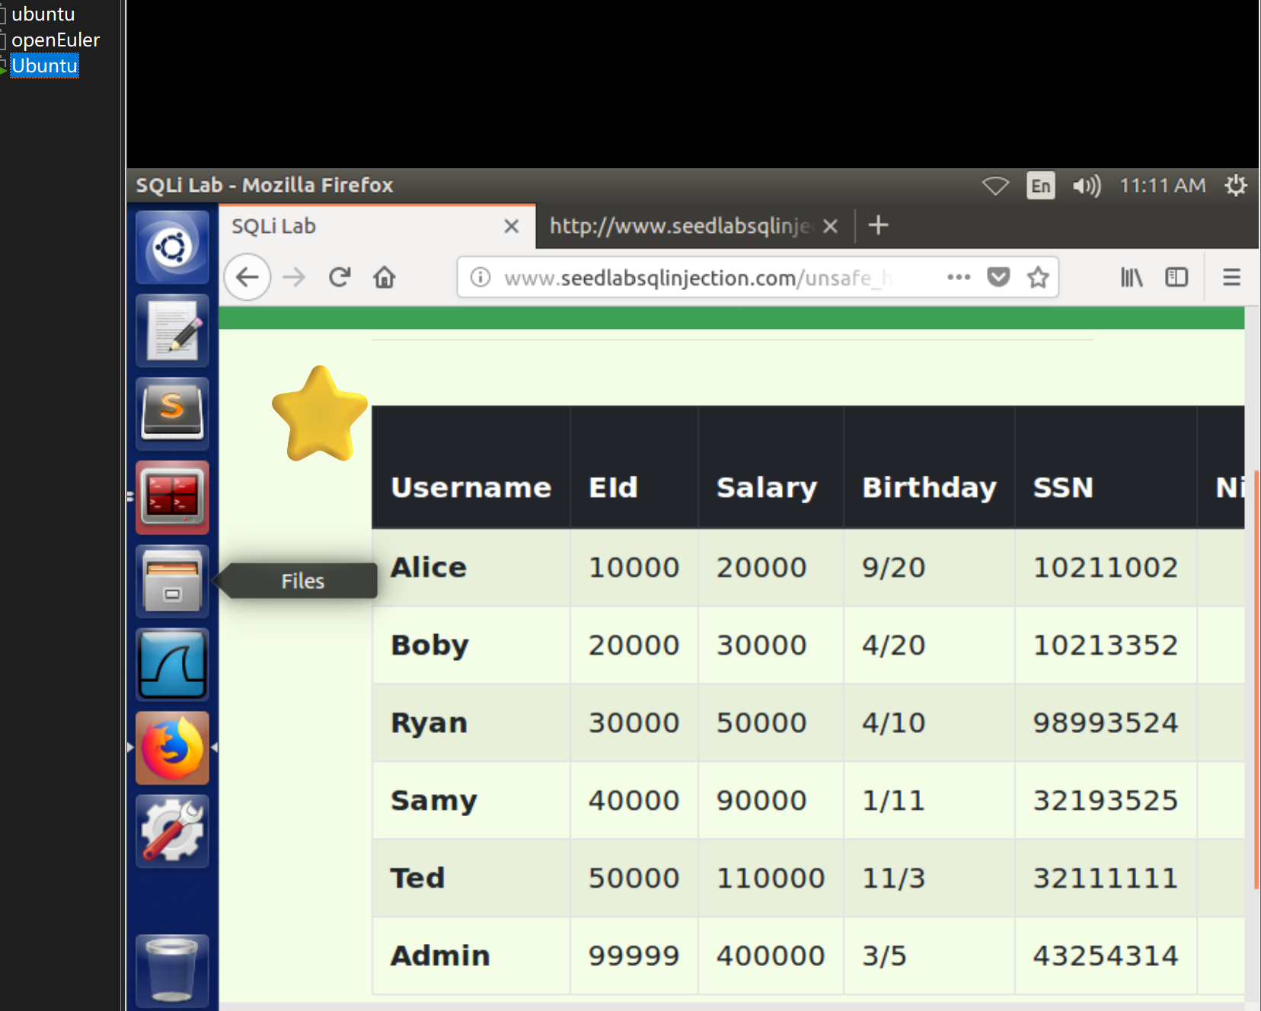The image size is (1261, 1011).
Task: Open the Trash in the launcher
Action: point(172,970)
